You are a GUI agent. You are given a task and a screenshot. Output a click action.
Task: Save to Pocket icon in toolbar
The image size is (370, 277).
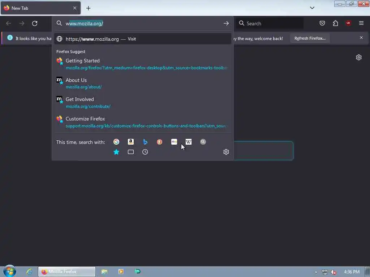click(322, 23)
